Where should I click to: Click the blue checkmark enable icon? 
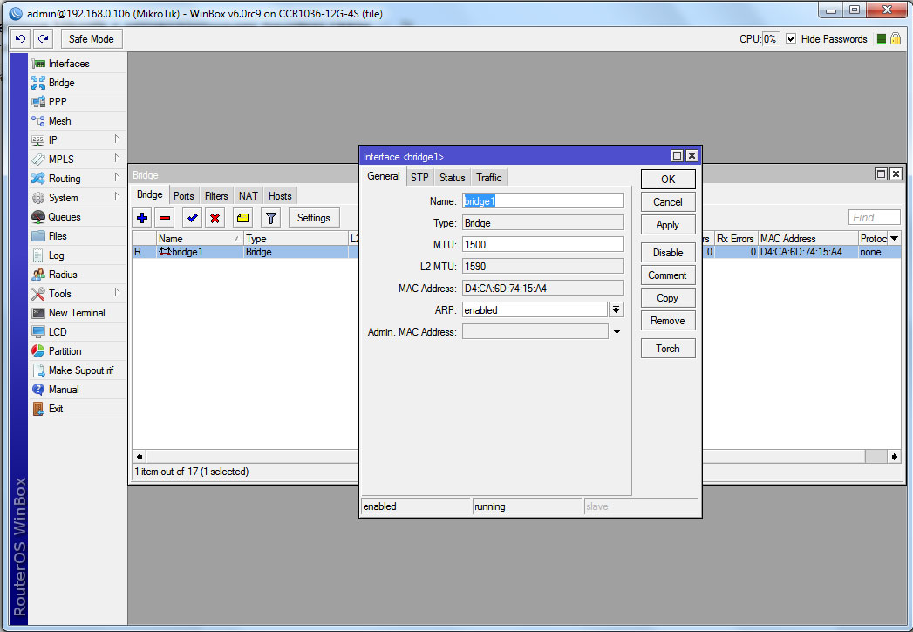click(x=191, y=218)
